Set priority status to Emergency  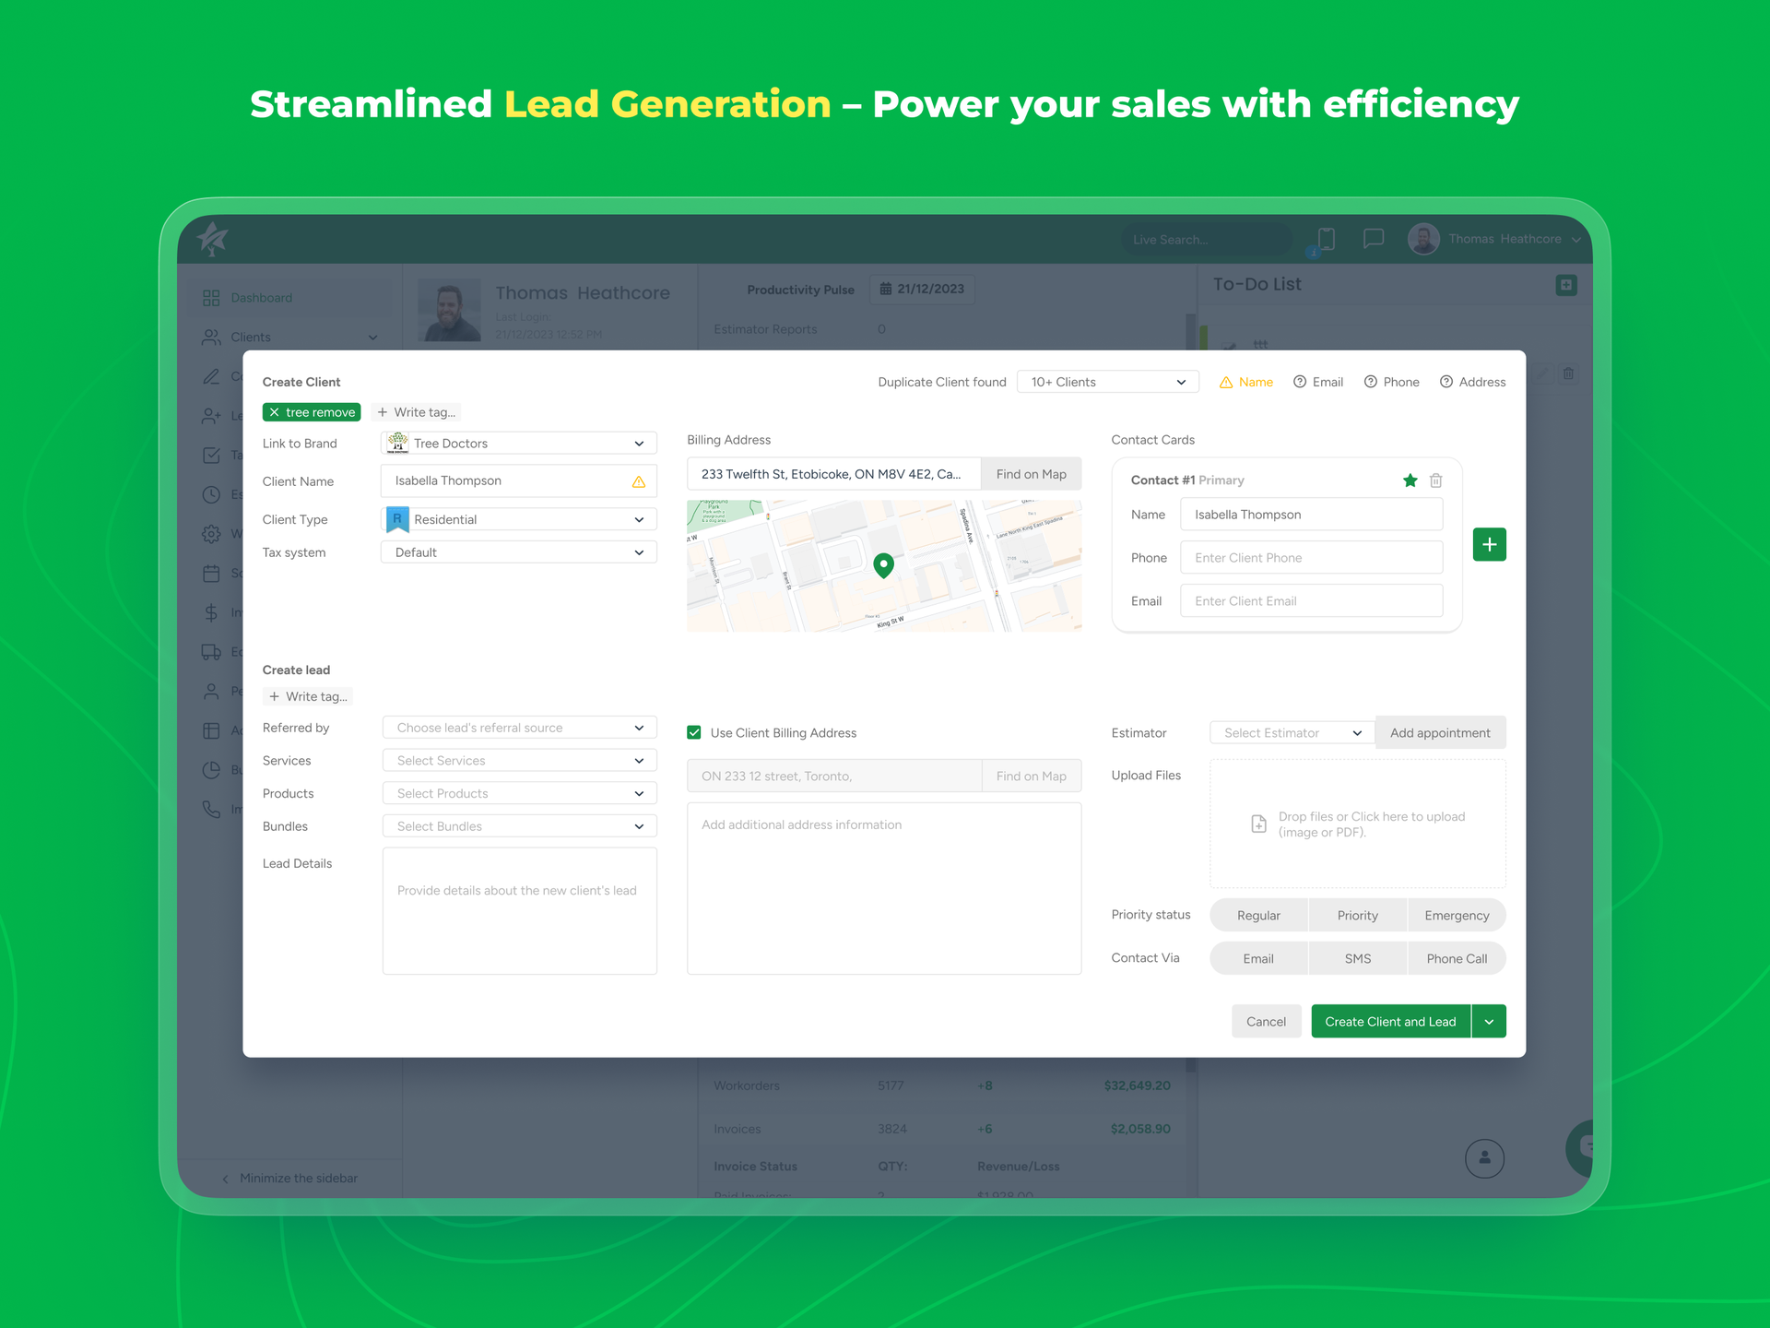coord(1456,915)
